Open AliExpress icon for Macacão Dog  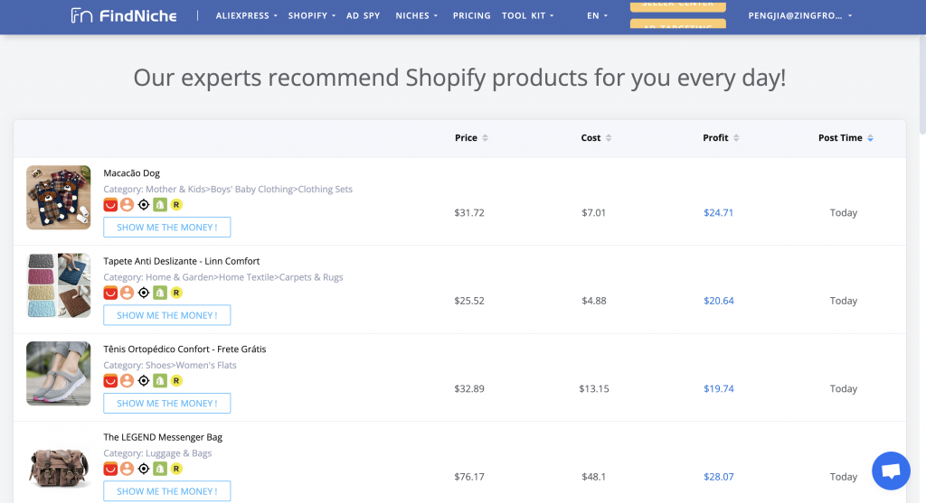[110, 205]
